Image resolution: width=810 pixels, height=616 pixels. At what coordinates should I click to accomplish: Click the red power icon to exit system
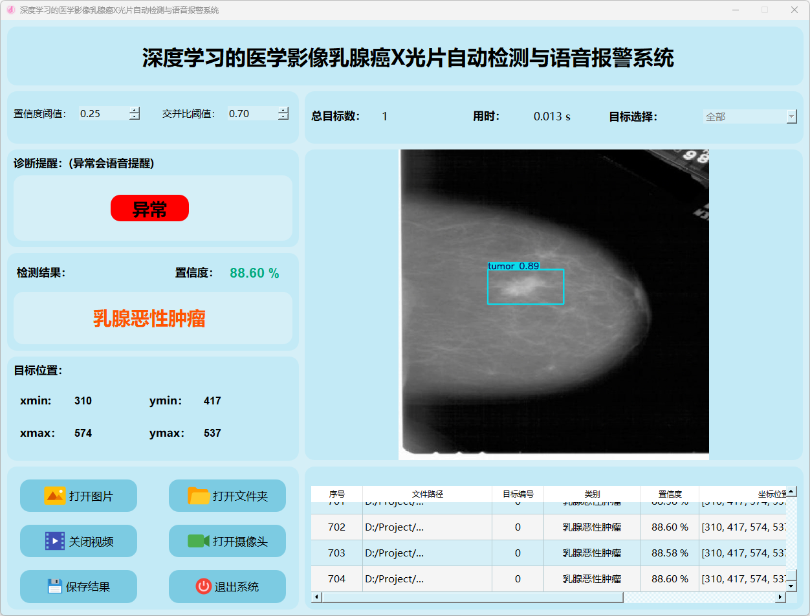(x=203, y=586)
